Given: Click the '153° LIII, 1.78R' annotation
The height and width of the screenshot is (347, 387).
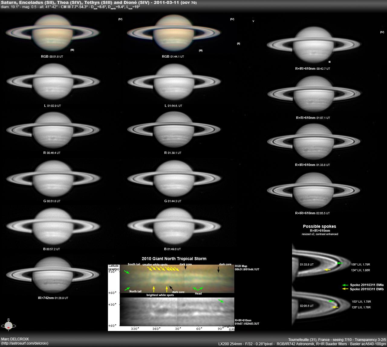Looking at the screenshot, I should click(361, 301).
